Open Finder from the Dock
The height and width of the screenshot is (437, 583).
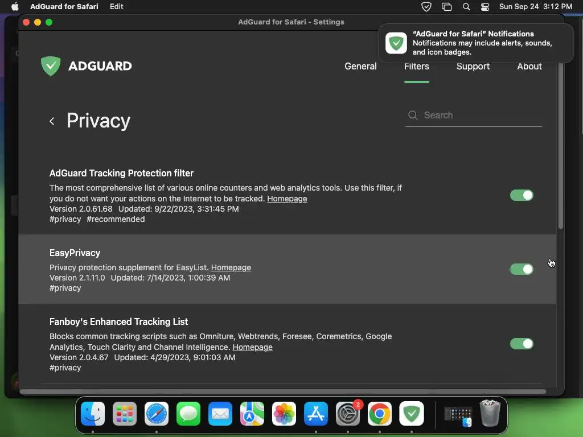(93, 414)
